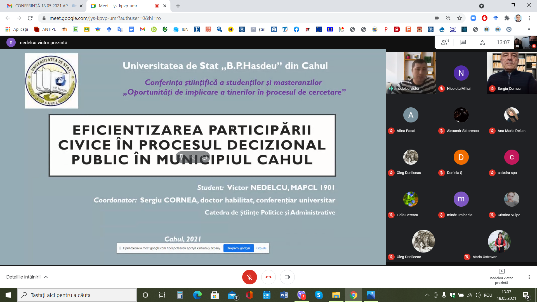Open more options three-dot menu in Meet
Screen dimensions: 537x302
pyautogui.click(x=529, y=277)
